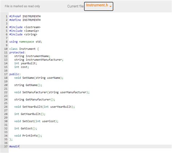This screenshot has height=153, width=172.
Task: Click the 'string GetManufacturer();' line
Action: tap(34, 100)
